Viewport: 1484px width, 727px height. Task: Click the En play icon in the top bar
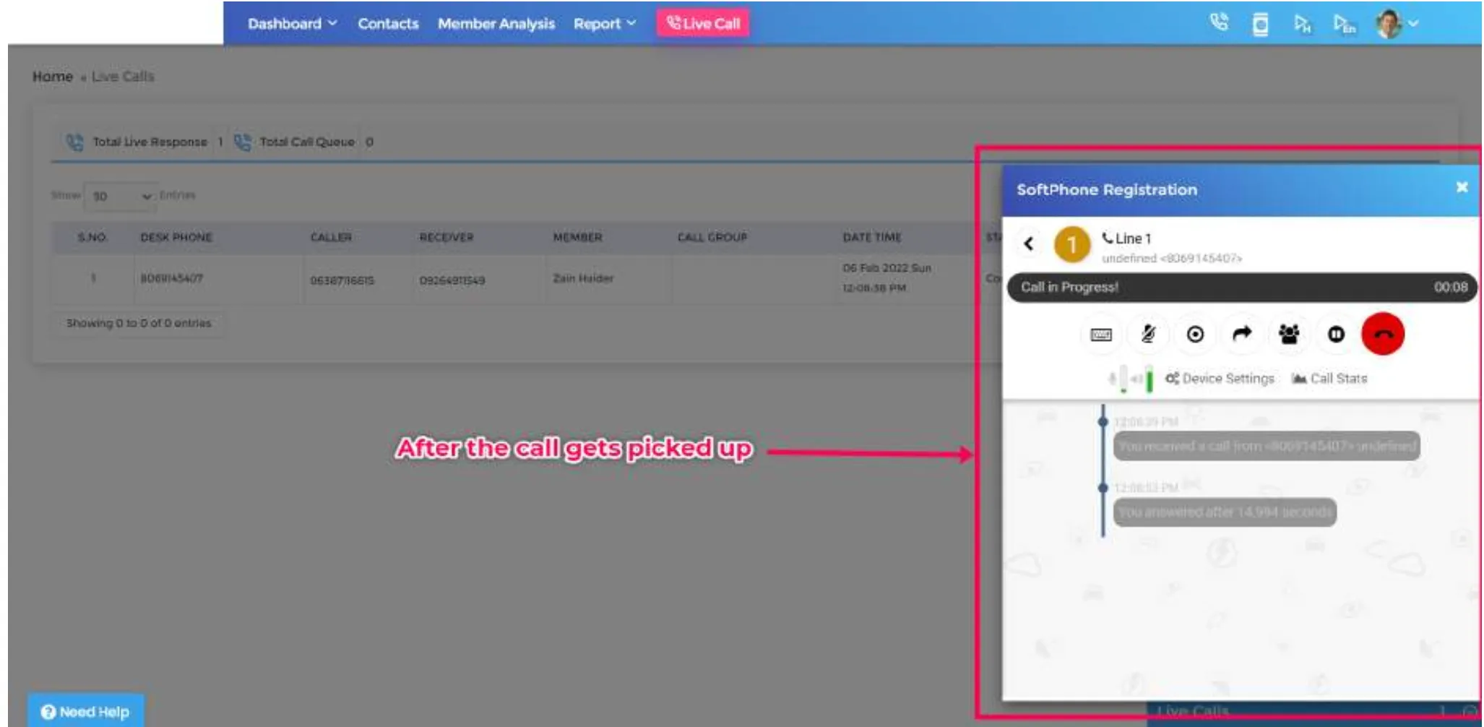coord(1344,24)
